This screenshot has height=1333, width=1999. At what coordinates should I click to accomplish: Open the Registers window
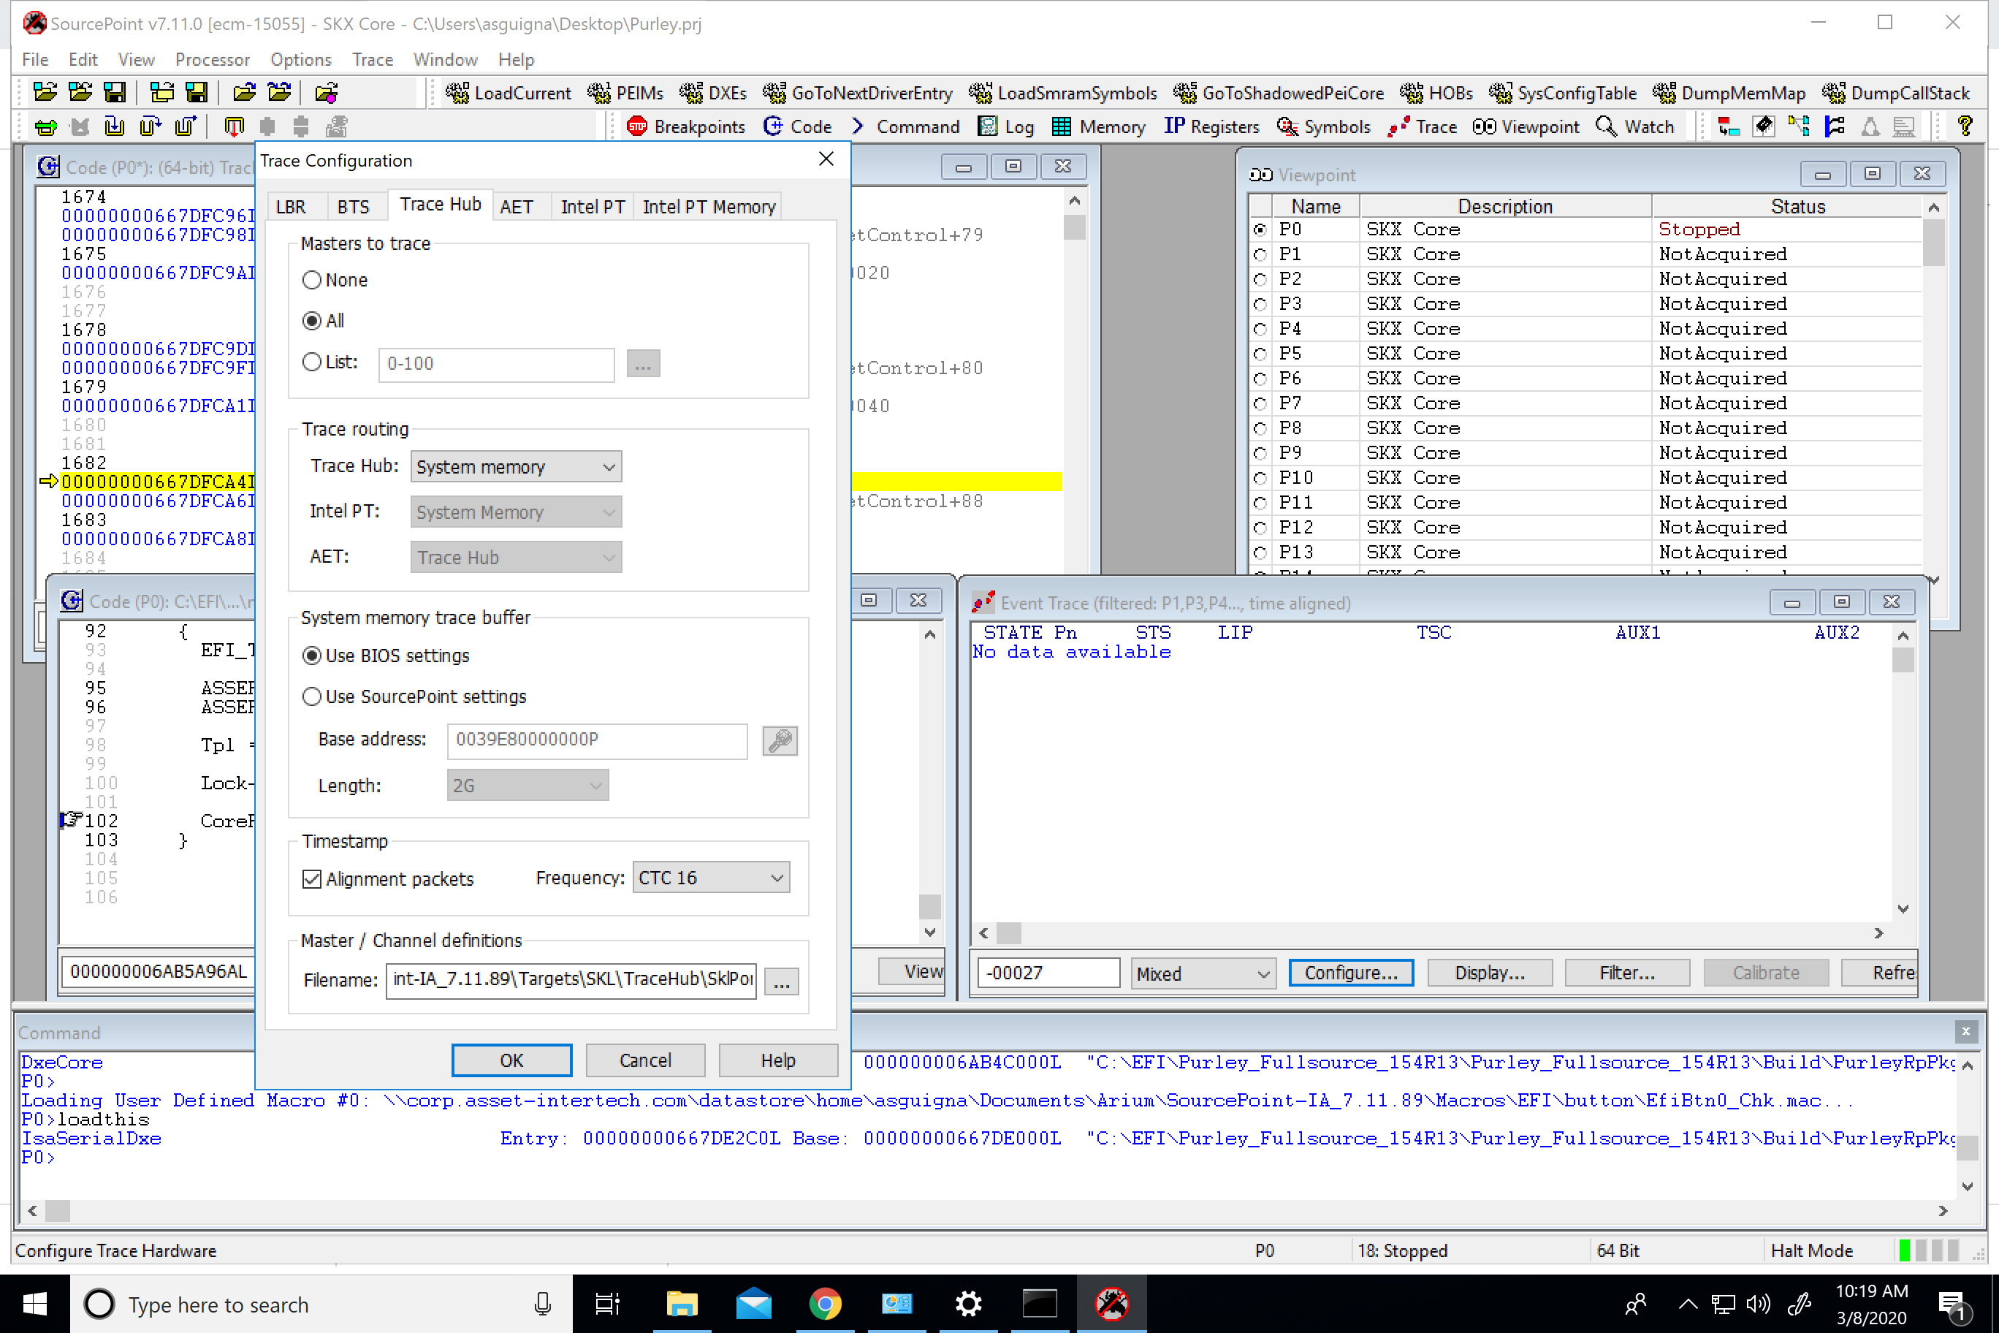[1211, 126]
